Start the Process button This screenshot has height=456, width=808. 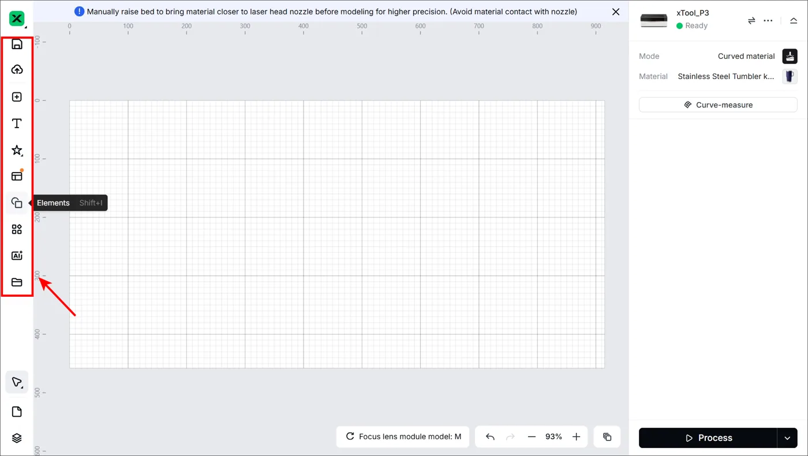pyautogui.click(x=708, y=438)
